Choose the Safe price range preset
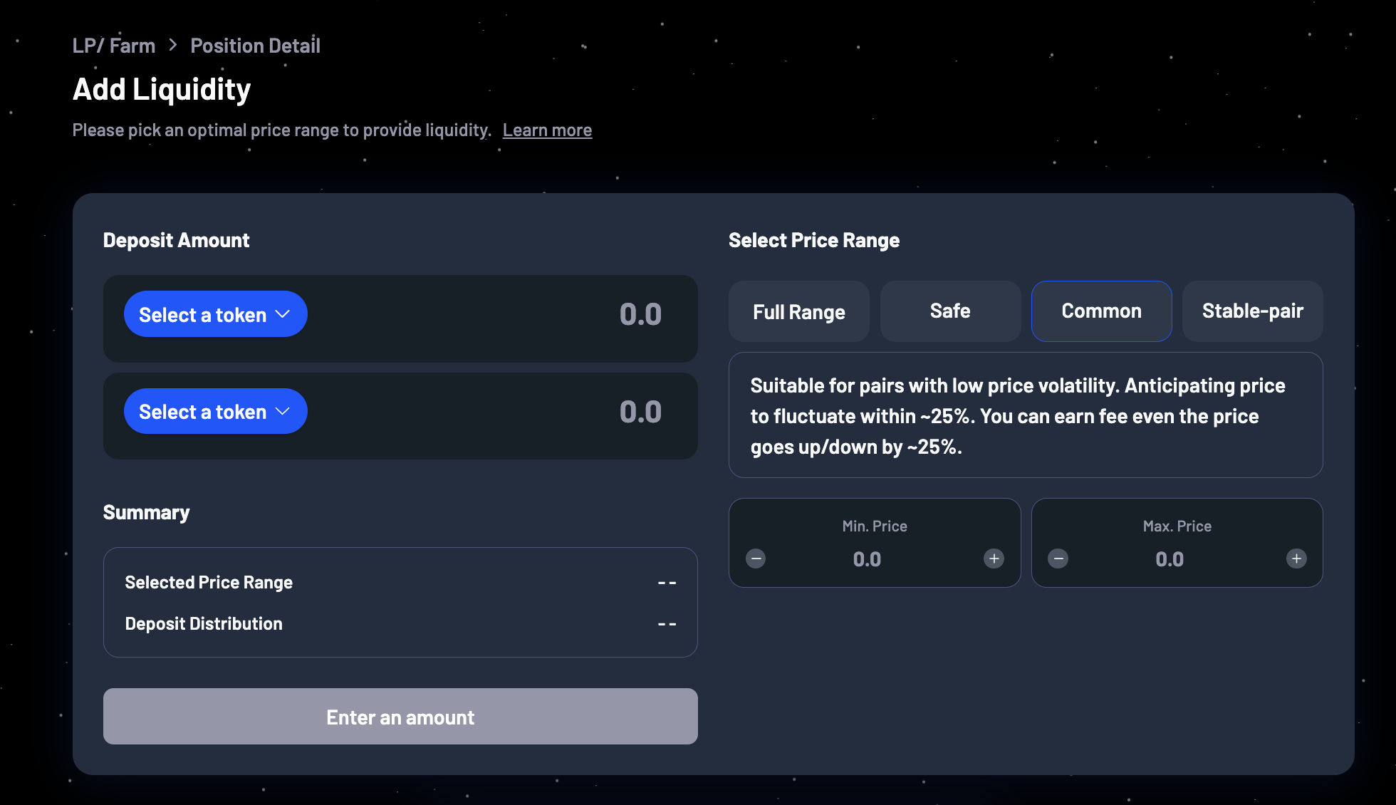Viewport: 1396px width, 805px height. pos(950,311)
